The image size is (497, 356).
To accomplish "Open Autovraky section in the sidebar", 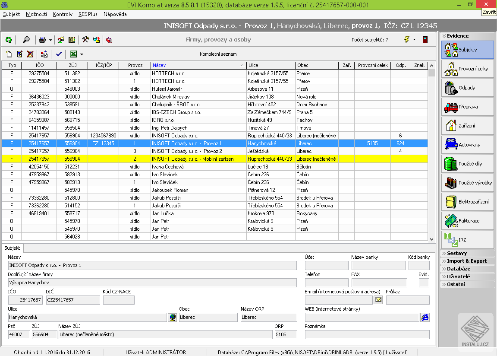I will [x=468, y=145].
